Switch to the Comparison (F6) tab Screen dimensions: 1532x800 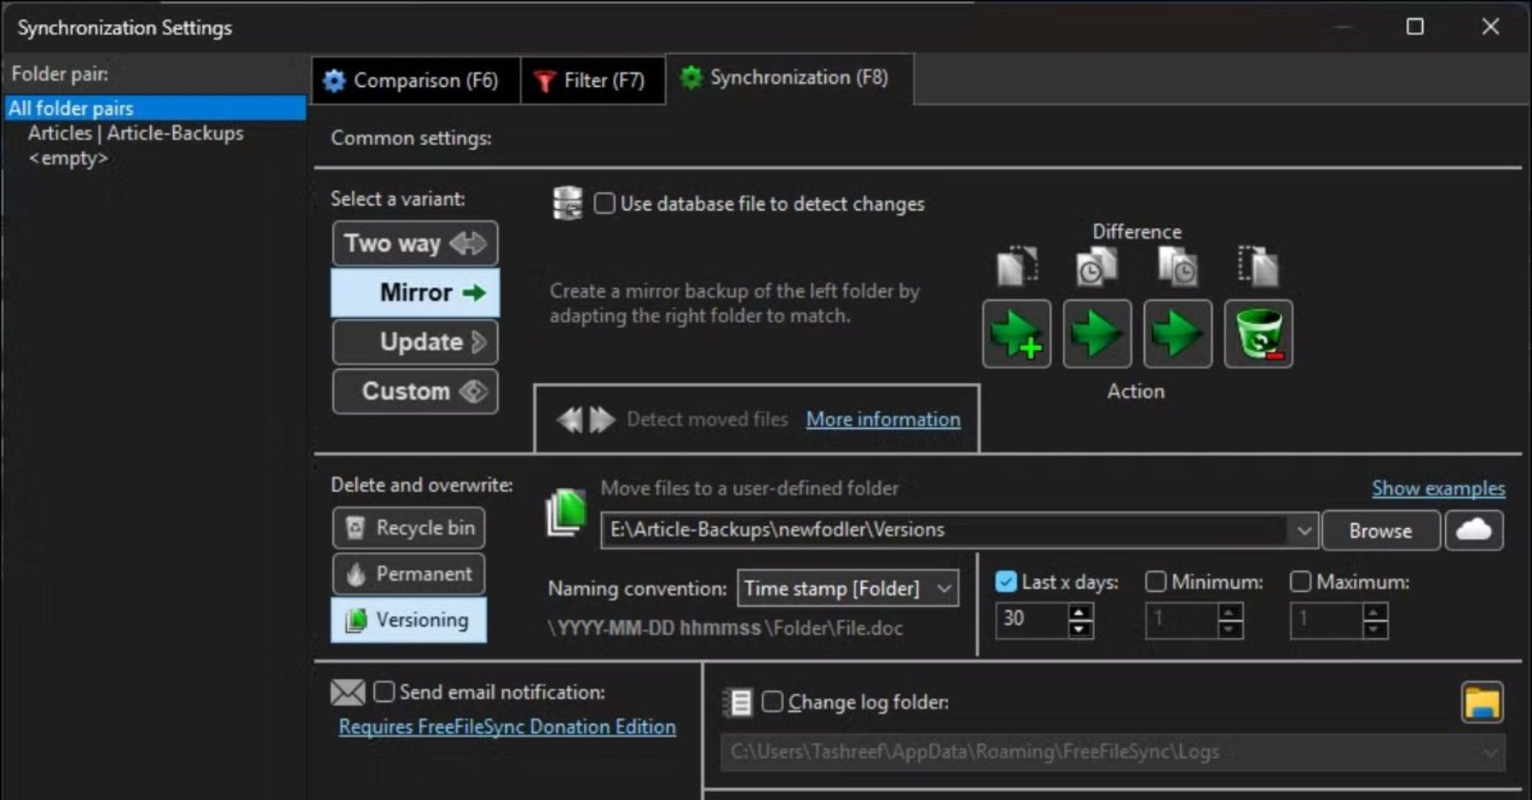[416, 81]
